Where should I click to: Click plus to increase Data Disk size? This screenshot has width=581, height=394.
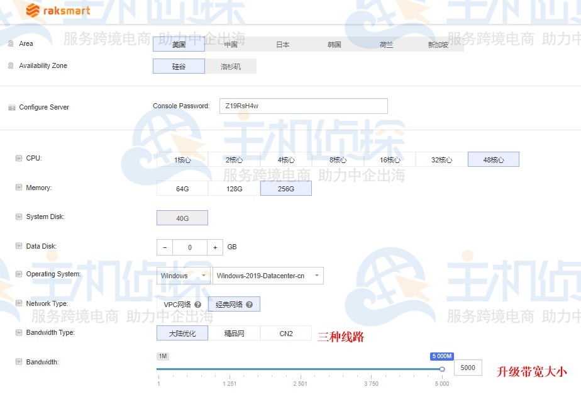[215, 247]
